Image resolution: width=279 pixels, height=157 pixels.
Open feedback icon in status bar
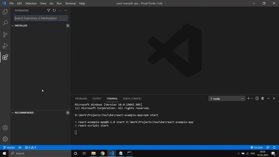268,147
